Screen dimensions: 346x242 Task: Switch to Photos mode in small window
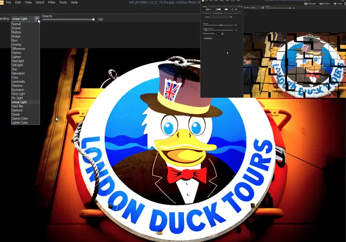pyautogui.click(x=325, y=3)
